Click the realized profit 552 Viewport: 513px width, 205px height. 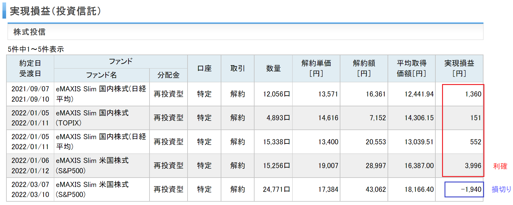click(x=476, y=142)
